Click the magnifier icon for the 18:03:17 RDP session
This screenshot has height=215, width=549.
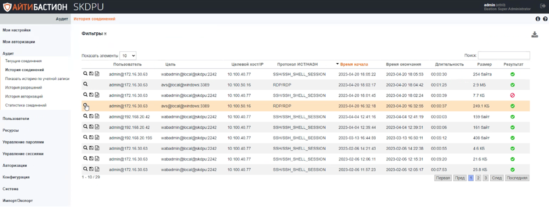[85, 84]
